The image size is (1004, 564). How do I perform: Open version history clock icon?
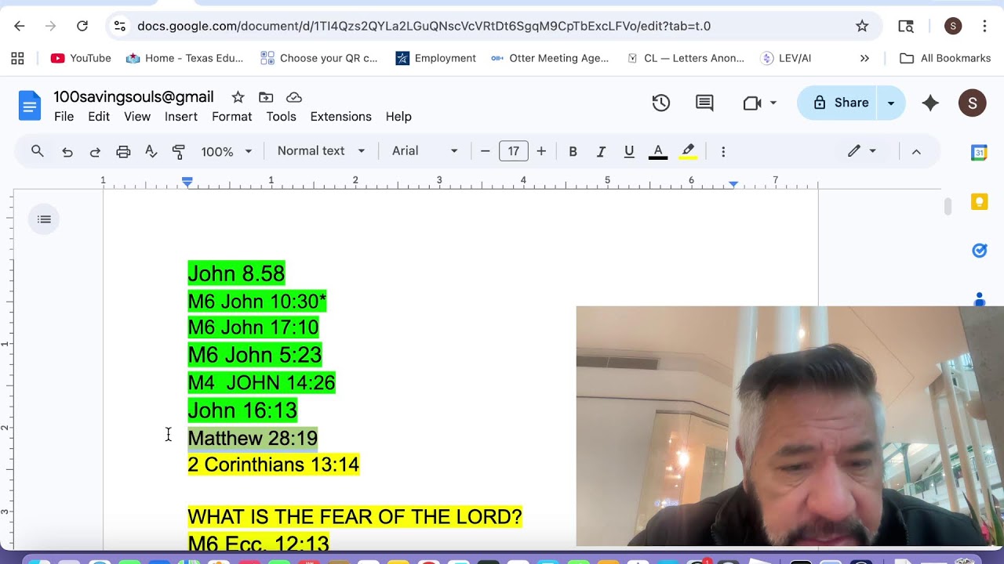[x=661, y=103]
